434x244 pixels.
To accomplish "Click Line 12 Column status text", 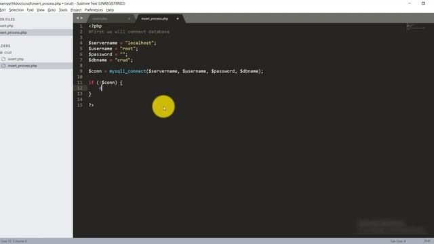I will (x=14, y=241).
